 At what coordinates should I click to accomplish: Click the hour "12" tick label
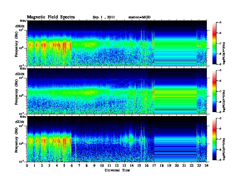pyautogui.click(x=117, y=165)
